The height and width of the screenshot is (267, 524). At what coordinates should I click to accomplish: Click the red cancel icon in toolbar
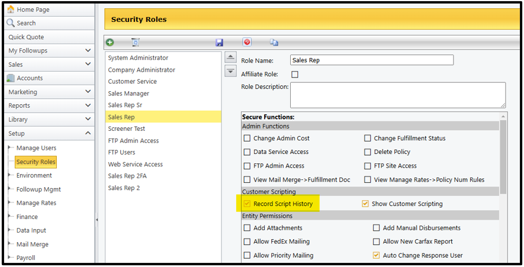click(247, 42)
